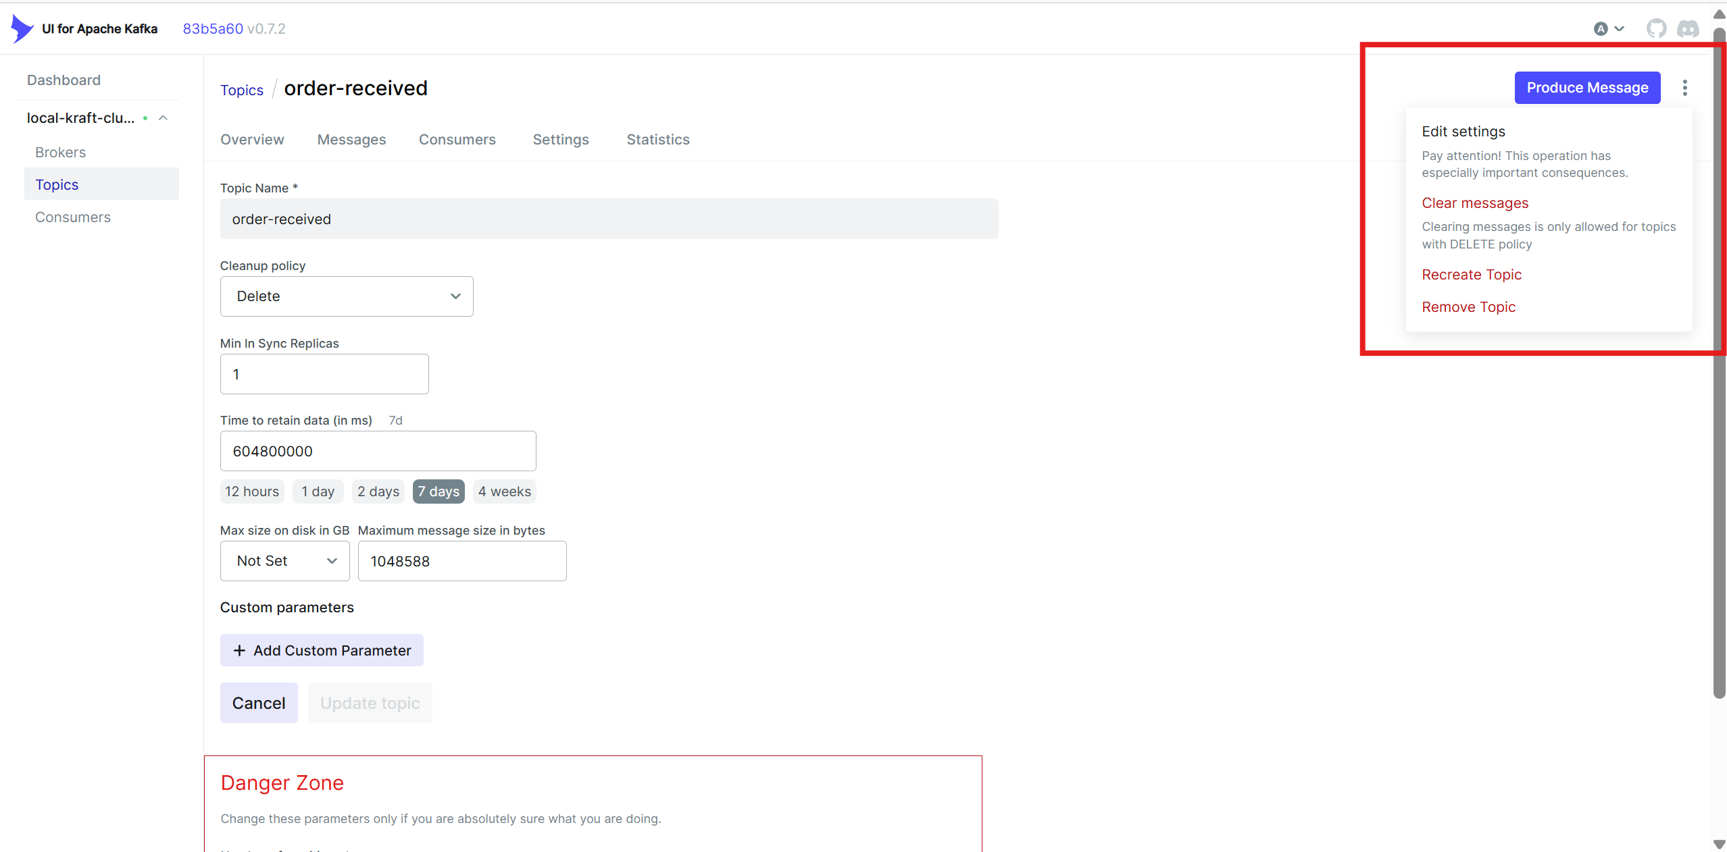
Task: Click the Min In Sync Replicas field
Action: (x=324, y=374)
